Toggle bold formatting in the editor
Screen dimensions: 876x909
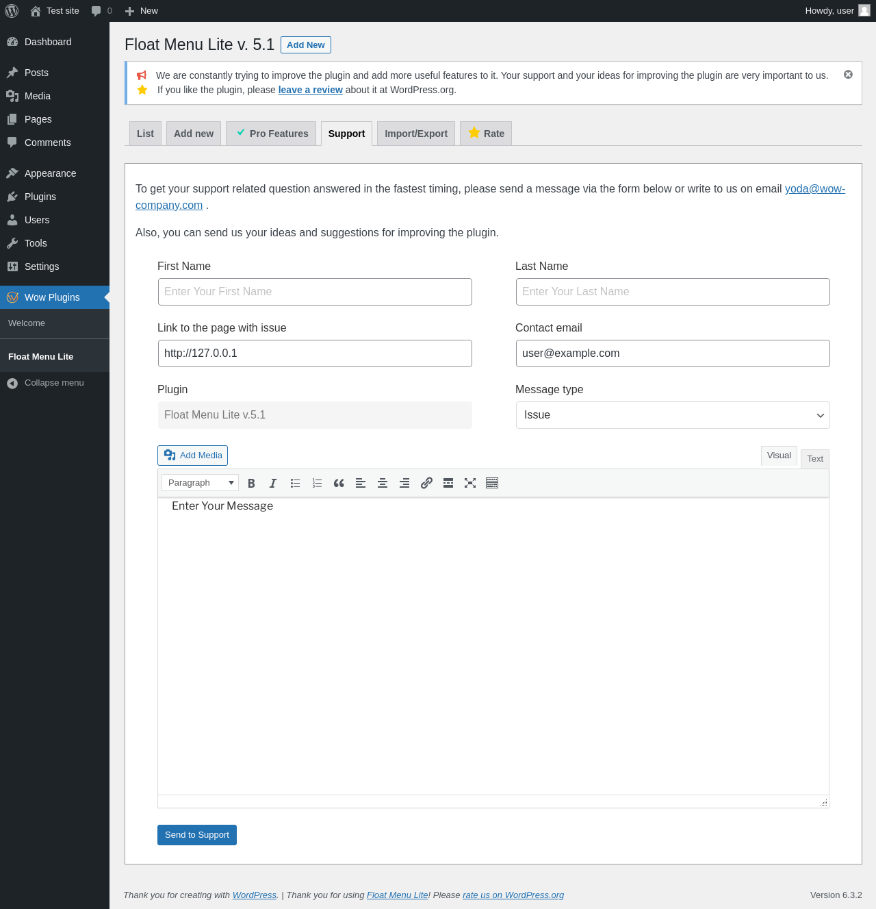click(x=251, y=483)
